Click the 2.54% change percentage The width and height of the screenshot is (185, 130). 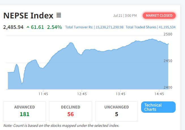point(54,27)
